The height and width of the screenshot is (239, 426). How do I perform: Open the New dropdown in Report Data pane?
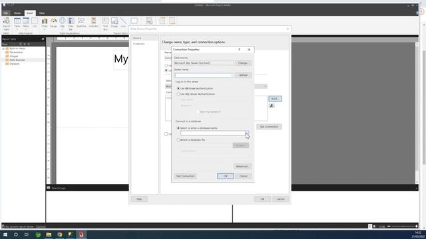pos(5,44)
